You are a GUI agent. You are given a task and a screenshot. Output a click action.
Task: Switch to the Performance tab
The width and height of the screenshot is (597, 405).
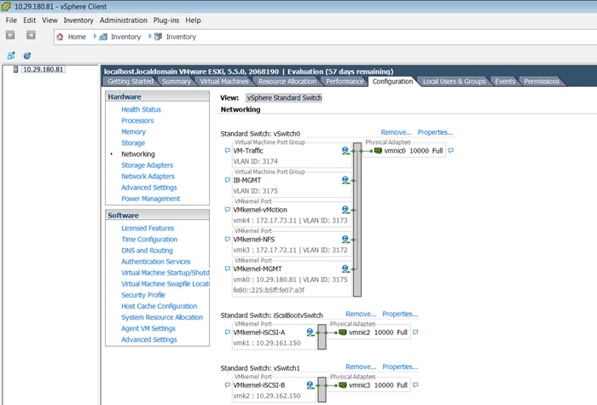[345, 82]
